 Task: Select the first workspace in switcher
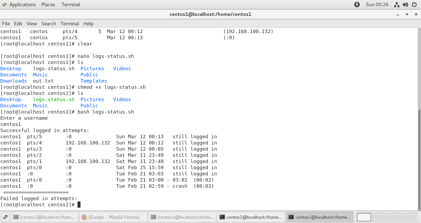(x=364, y=217)
